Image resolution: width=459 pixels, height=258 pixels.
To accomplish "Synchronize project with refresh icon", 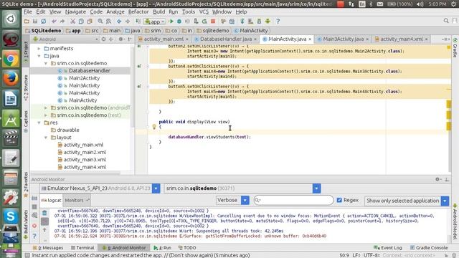I will click(x=43, y=21).
